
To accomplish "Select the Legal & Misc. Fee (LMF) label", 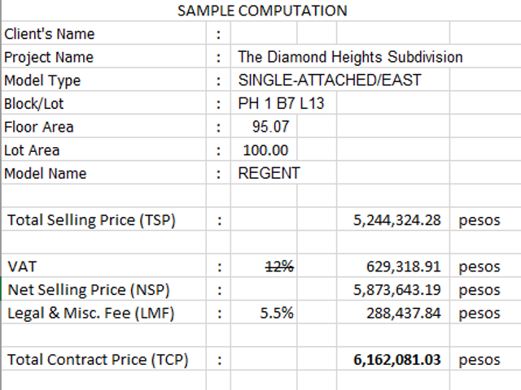I will 90,313.
